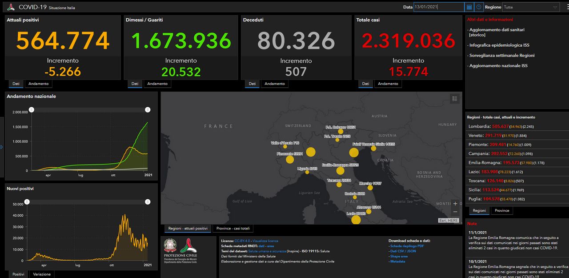Zoom out on the map

click(x=455, y=212)
